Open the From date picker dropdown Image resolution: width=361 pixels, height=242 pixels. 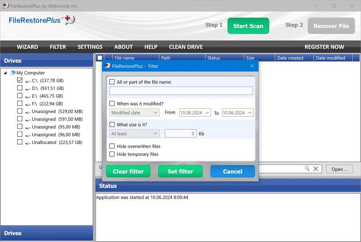click(x=207, y=113)
